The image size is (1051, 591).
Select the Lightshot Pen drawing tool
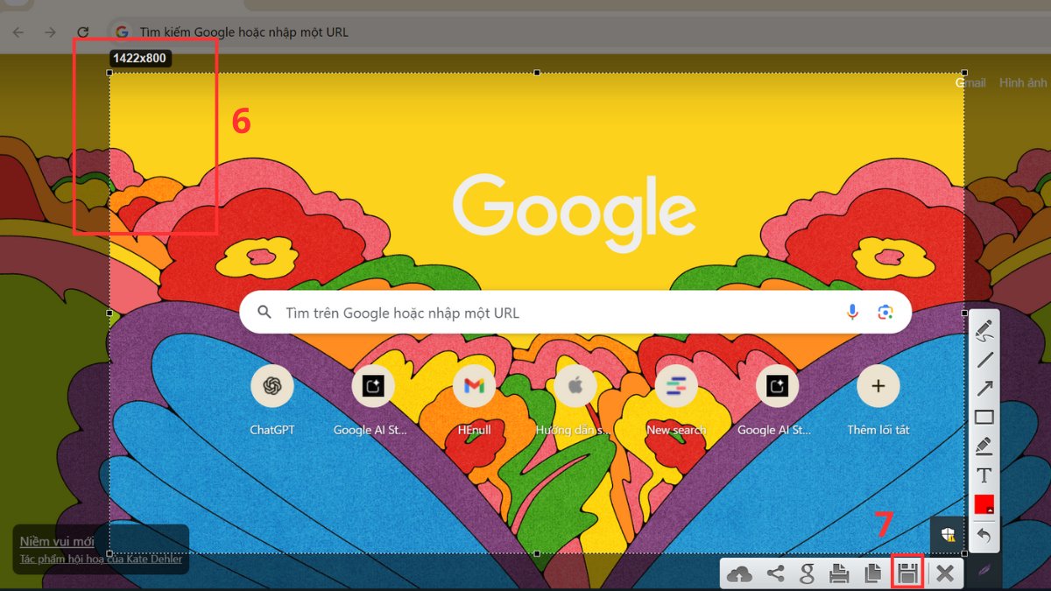(984, 330)
